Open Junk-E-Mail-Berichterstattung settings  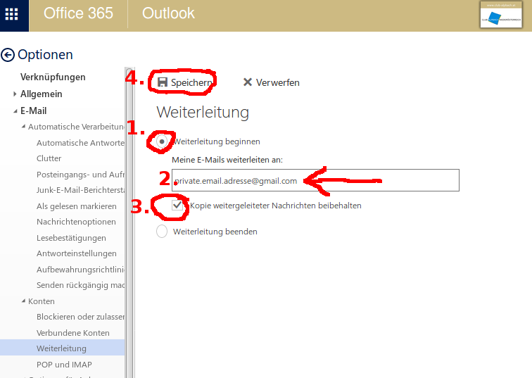[80, 190]
